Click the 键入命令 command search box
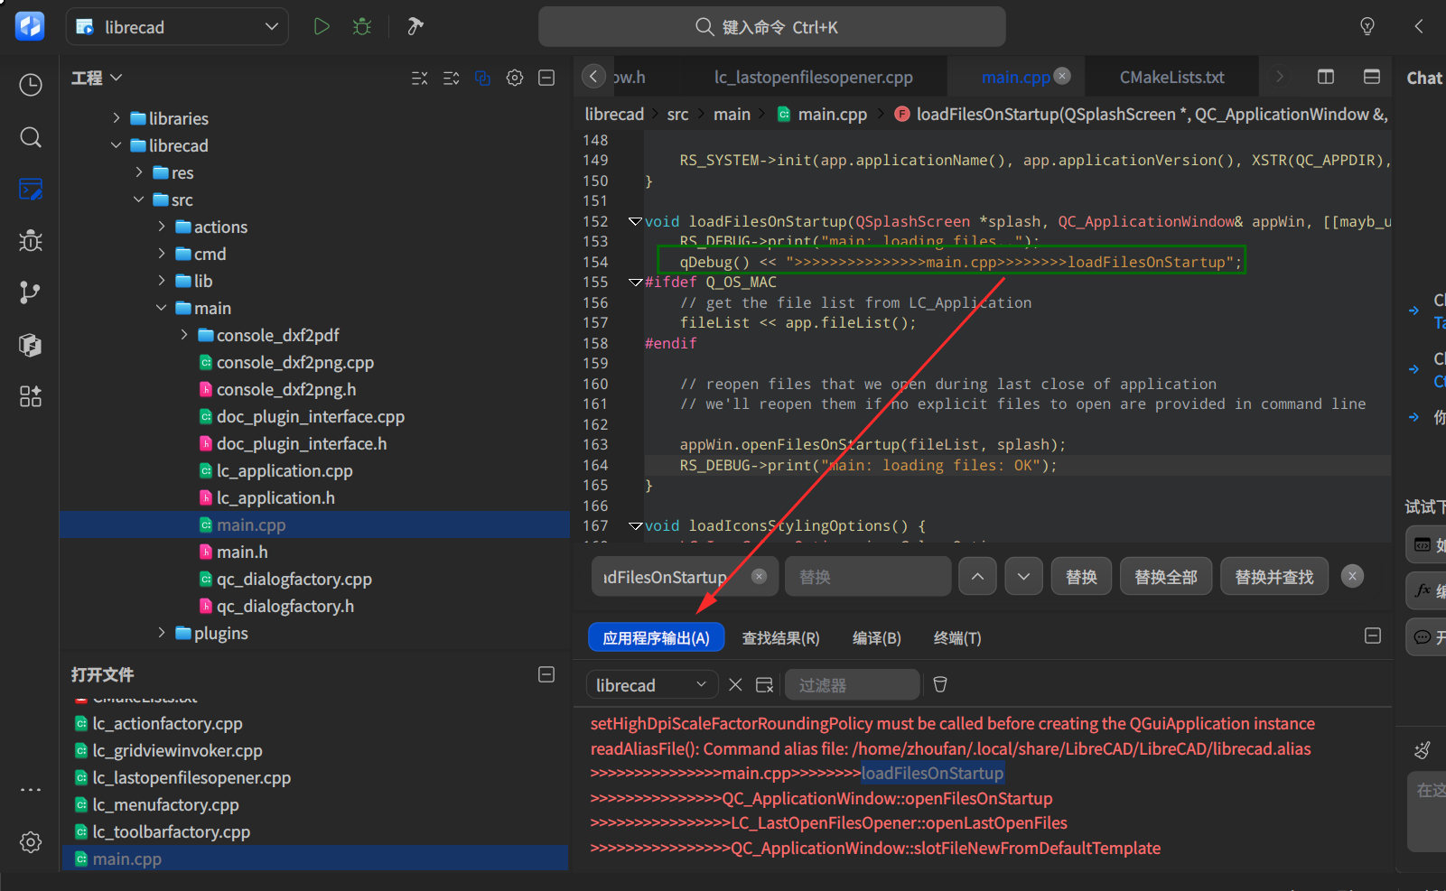 772,27
